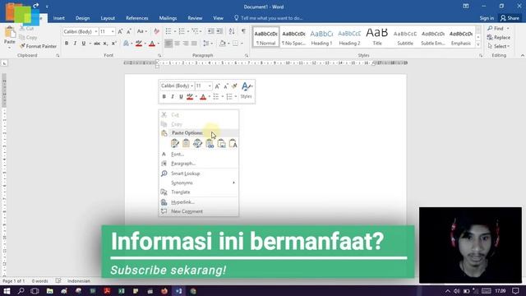This screenshot has height=296, width=526.
Task: Toggle Bold in the ribbon Font group
Action: [x=67, y=44]
